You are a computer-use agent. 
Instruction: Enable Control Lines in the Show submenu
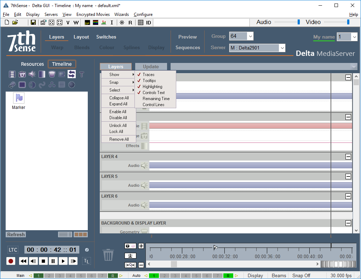pyautogui.click(x=156, y=104)
